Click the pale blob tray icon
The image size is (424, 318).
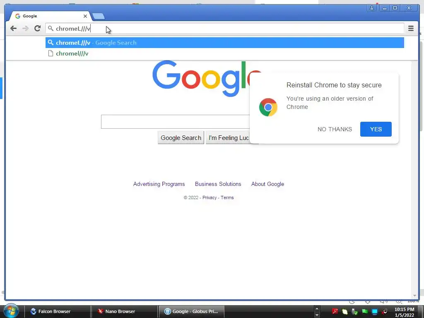pyautogui.click(x=345, y=312)
